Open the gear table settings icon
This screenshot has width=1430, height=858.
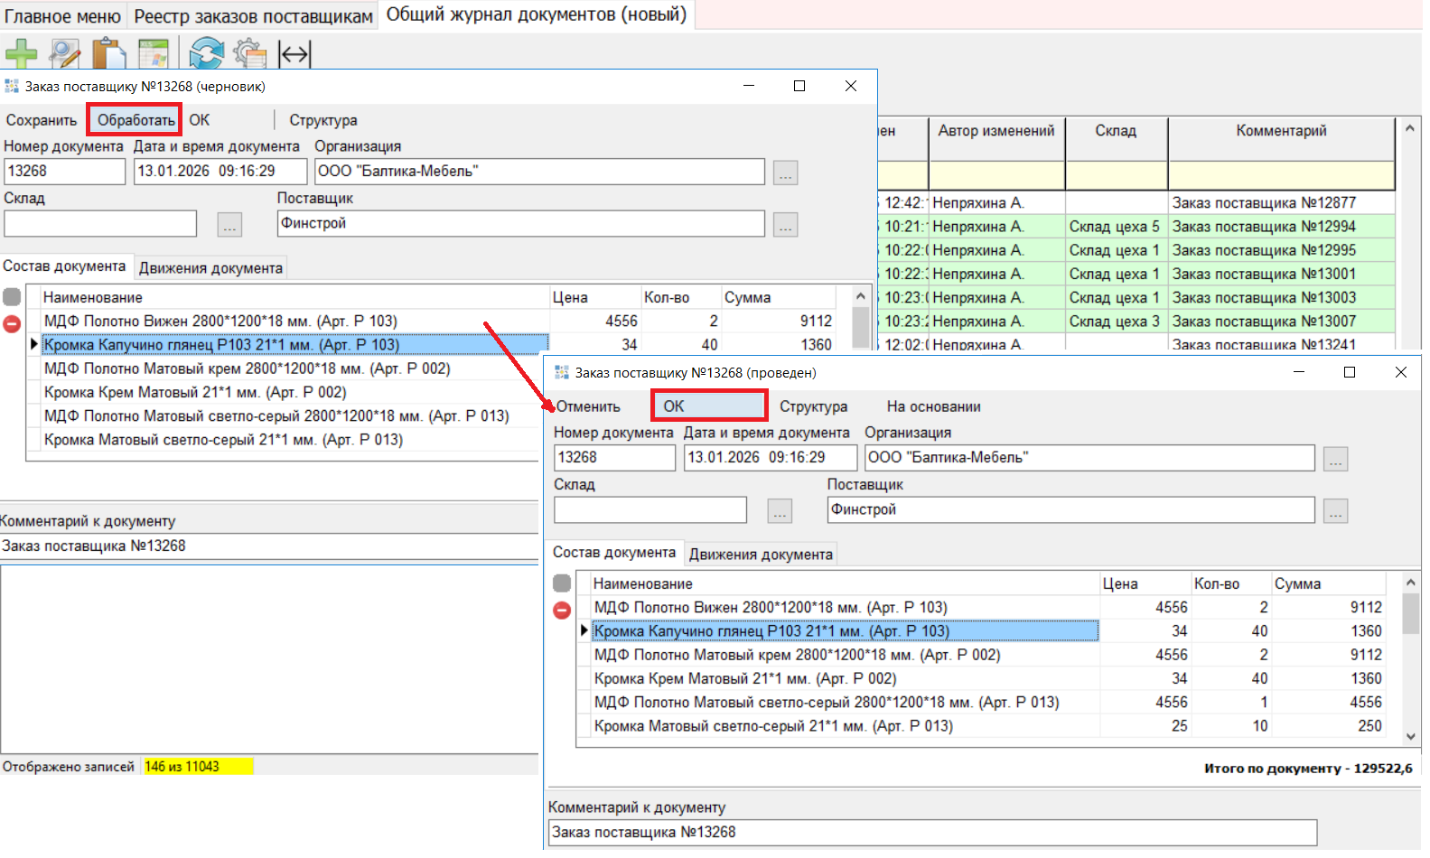250,54
